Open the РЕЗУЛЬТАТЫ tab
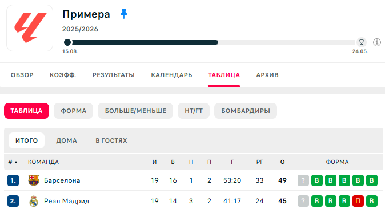 click(x=114, y=75)
